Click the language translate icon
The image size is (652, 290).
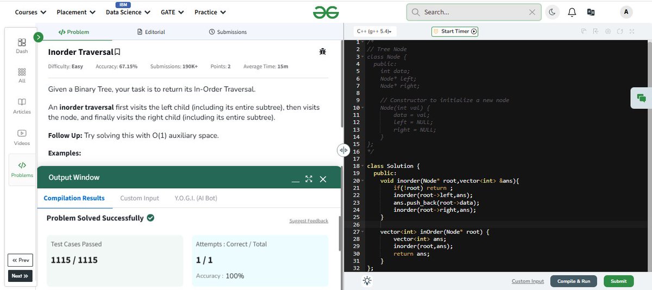tap(591, 12)
